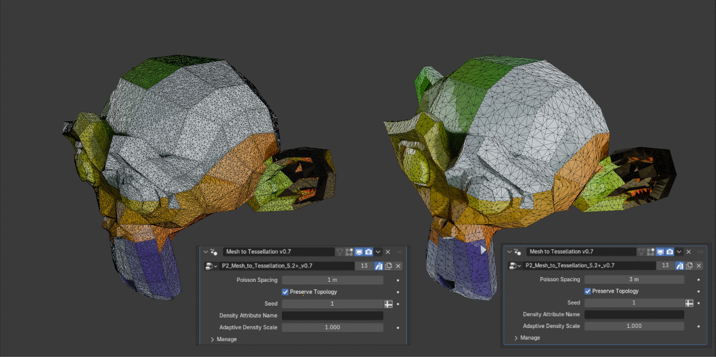This screenshot has width=716, height=357.
Task: Toggle fake user for right panel node group
Action: click(680, 265)
